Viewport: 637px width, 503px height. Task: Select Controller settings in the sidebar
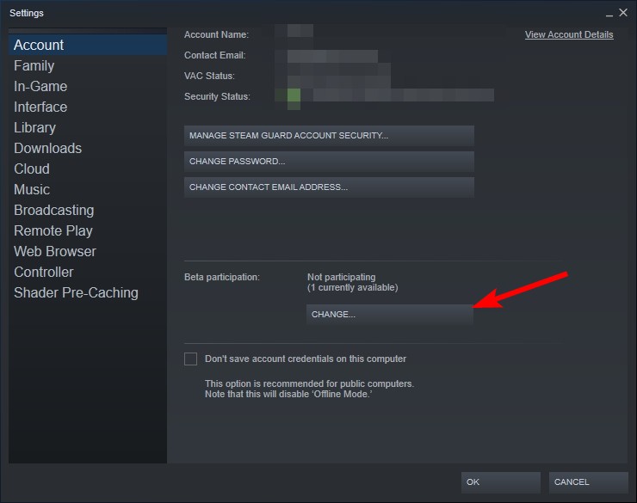43,273
